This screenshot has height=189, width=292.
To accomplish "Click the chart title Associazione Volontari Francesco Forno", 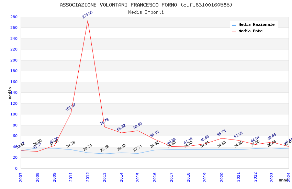I will point(146,5).
